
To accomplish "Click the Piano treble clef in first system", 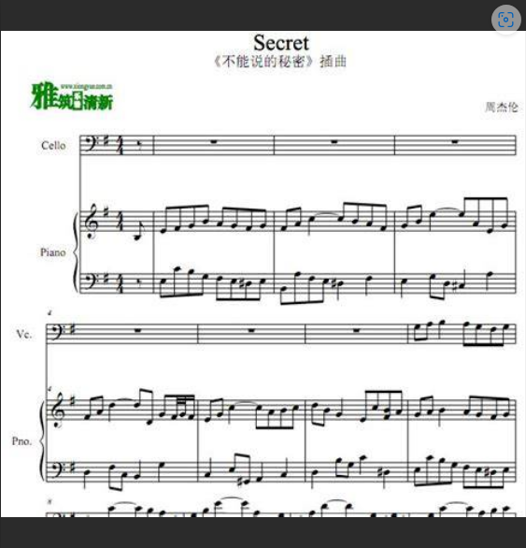I will click(x=91, y=222).
